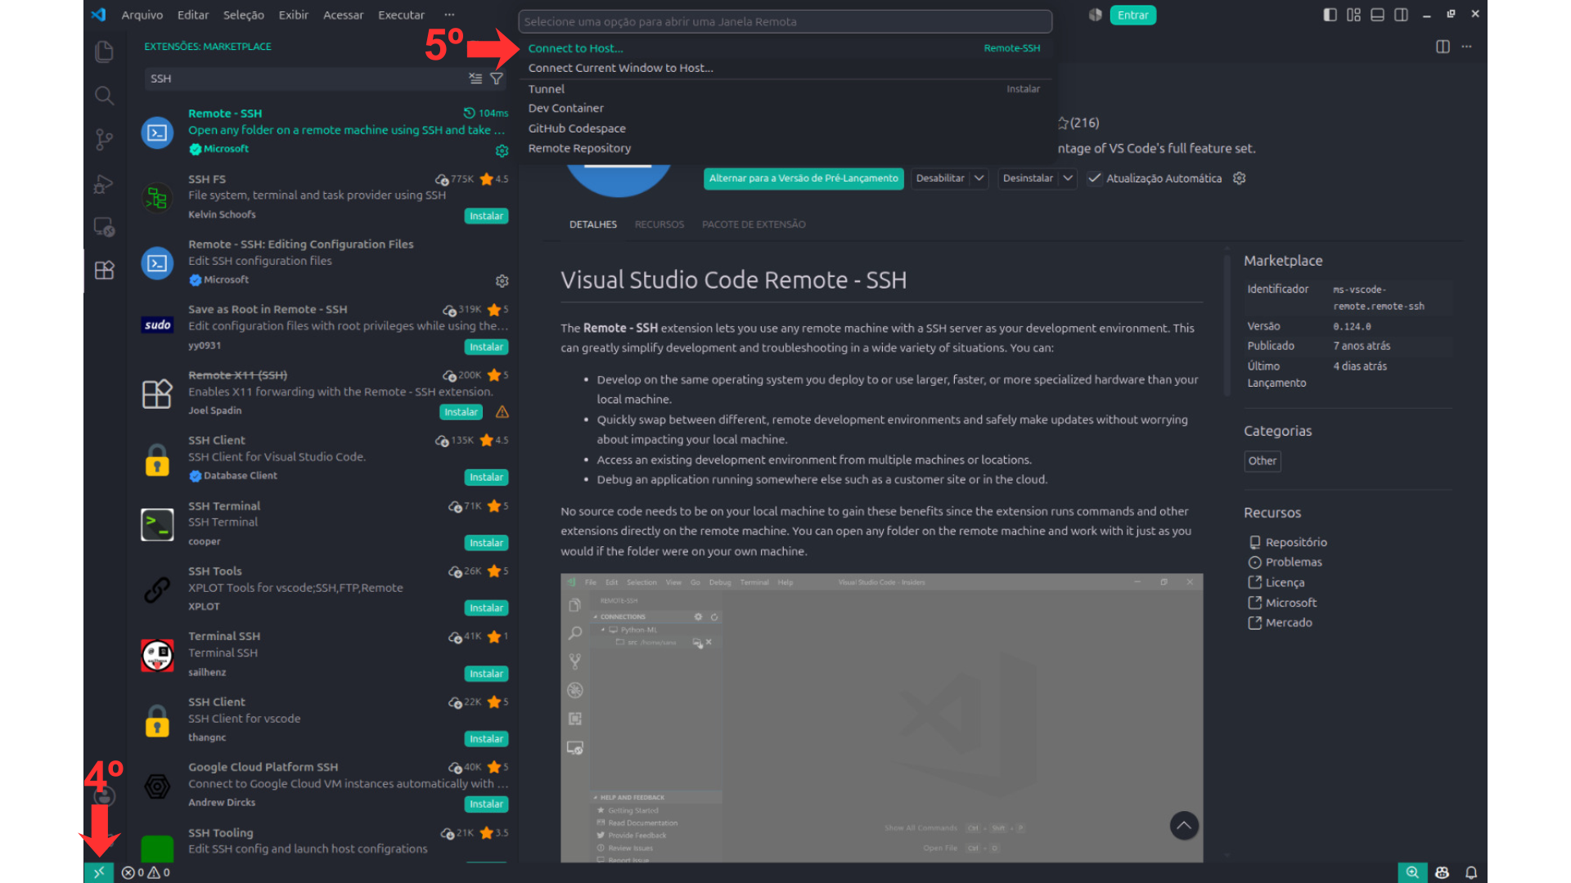The image size is (1571, 883).
Task: Clear extension search results icon
Action: (x=475, y=78)
